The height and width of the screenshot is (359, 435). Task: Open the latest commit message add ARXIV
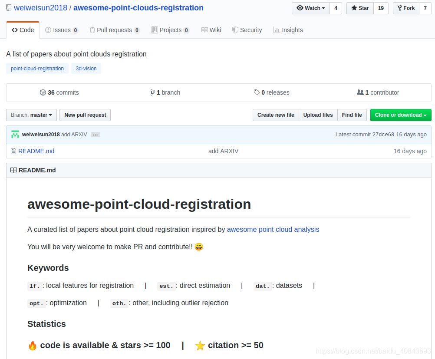coord(74,134)
